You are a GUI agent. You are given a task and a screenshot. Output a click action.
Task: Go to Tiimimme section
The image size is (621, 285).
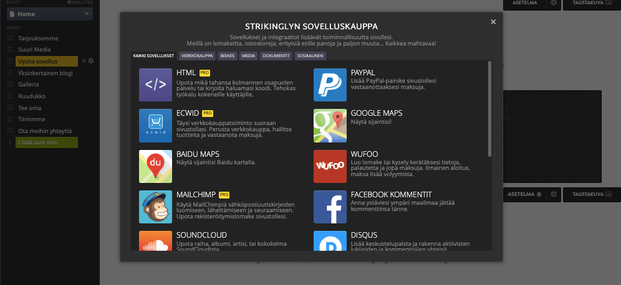31,119
